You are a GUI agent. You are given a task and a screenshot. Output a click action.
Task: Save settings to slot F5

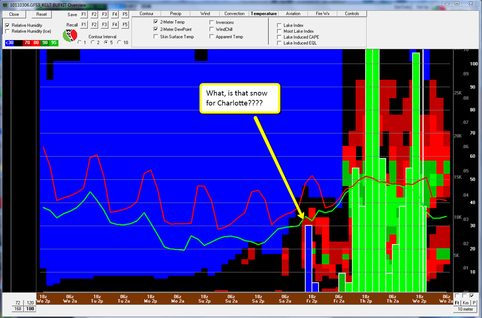pyautogui.click(x=125, y=15)
